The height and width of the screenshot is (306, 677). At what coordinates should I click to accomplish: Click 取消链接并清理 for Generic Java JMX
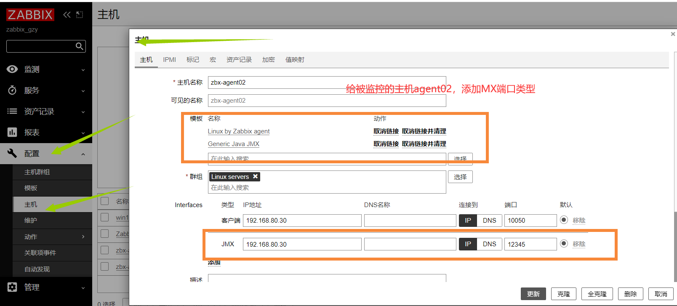coord(424,144)
